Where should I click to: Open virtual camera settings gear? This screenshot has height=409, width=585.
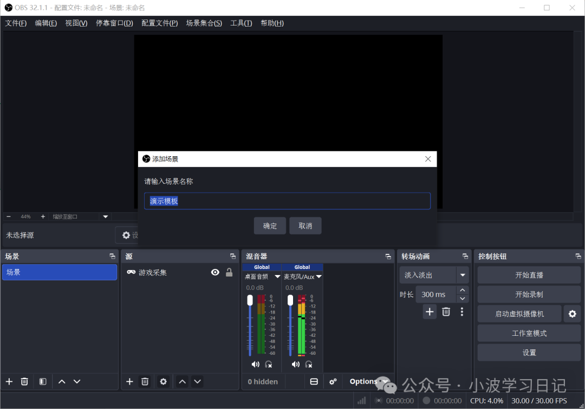pyautogui.click(x=573, y=314)
